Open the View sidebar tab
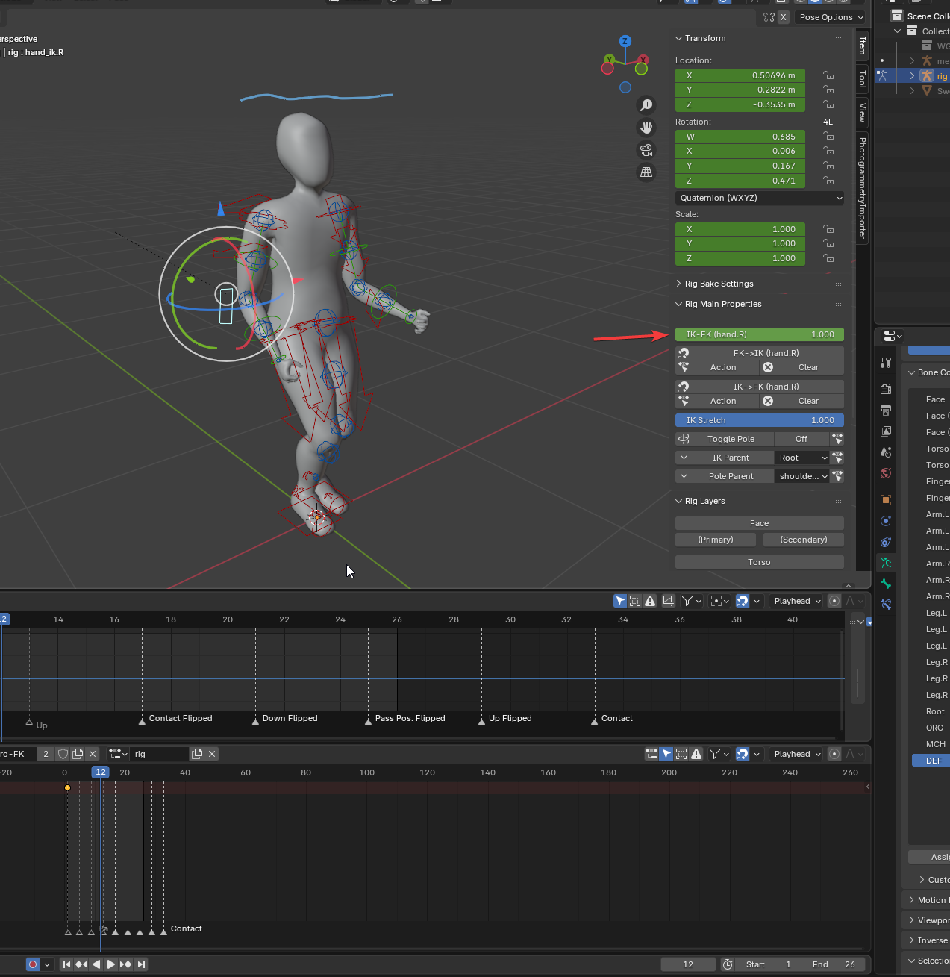The width and height of the screenshot is (950, 977). pyautogui.click(x=862, y=112)
